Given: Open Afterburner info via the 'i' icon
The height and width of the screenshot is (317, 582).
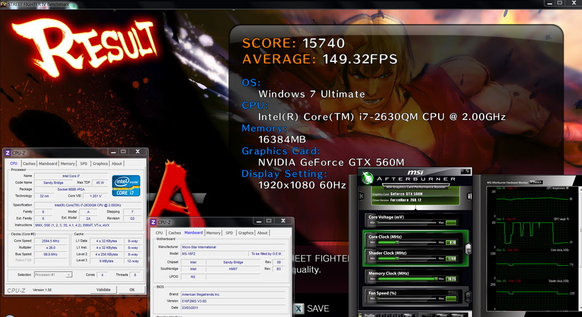Looking at the screenshot, I should [x=469, y=196].
